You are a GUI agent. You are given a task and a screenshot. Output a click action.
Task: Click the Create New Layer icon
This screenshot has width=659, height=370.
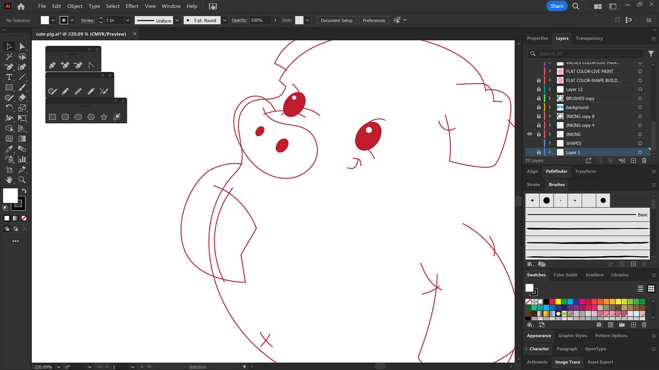[634, 160]
